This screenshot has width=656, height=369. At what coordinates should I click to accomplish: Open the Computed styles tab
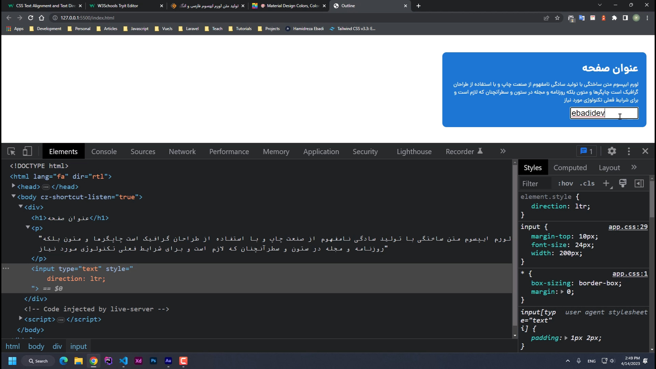pyautogui.click(x=570, y=168)
